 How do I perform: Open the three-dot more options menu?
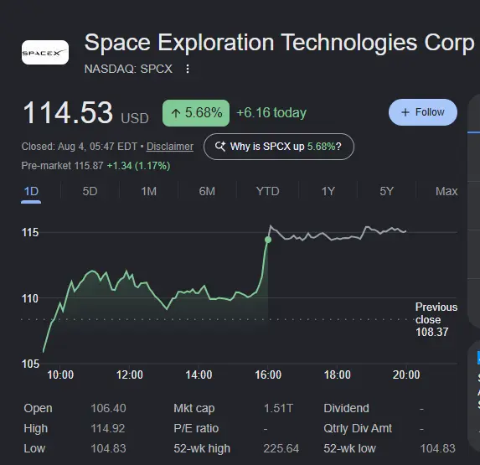coord(188,69)
